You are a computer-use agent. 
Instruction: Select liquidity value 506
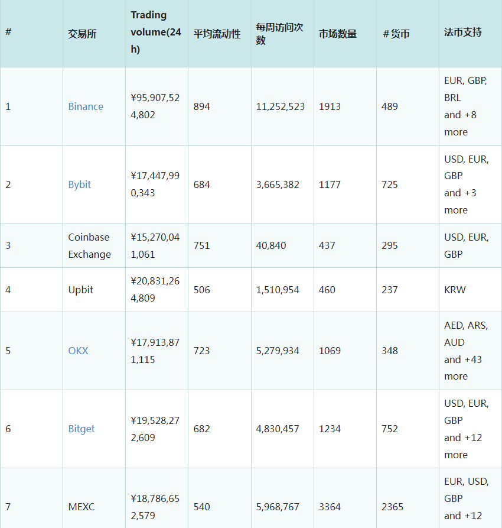pyautogui.click(x=201, y=290)
